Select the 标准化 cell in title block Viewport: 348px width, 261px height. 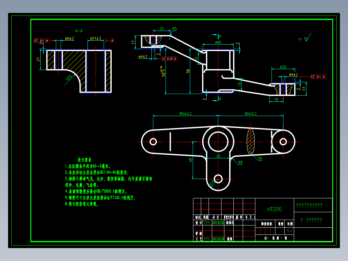coord(230,223)
